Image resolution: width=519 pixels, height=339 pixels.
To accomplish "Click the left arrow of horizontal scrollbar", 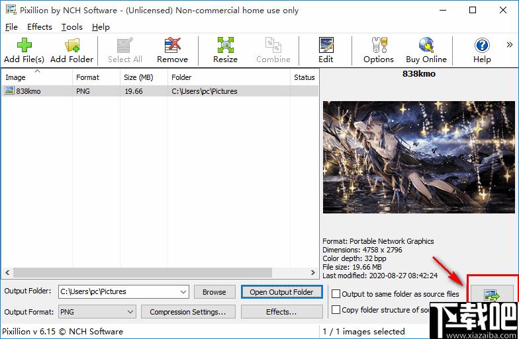I will (7, 272).
